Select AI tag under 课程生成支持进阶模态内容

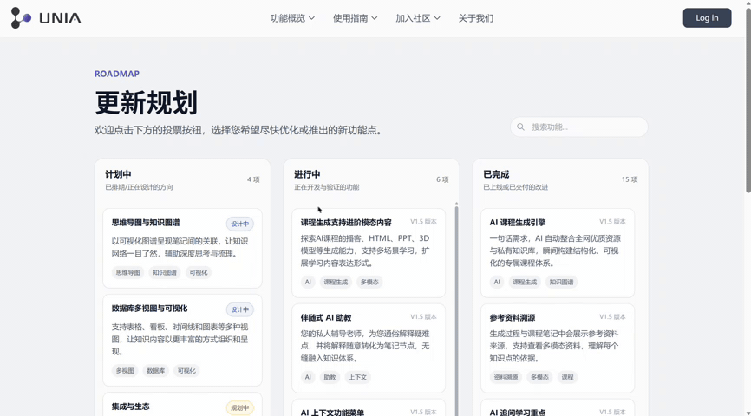coord(308,282)
